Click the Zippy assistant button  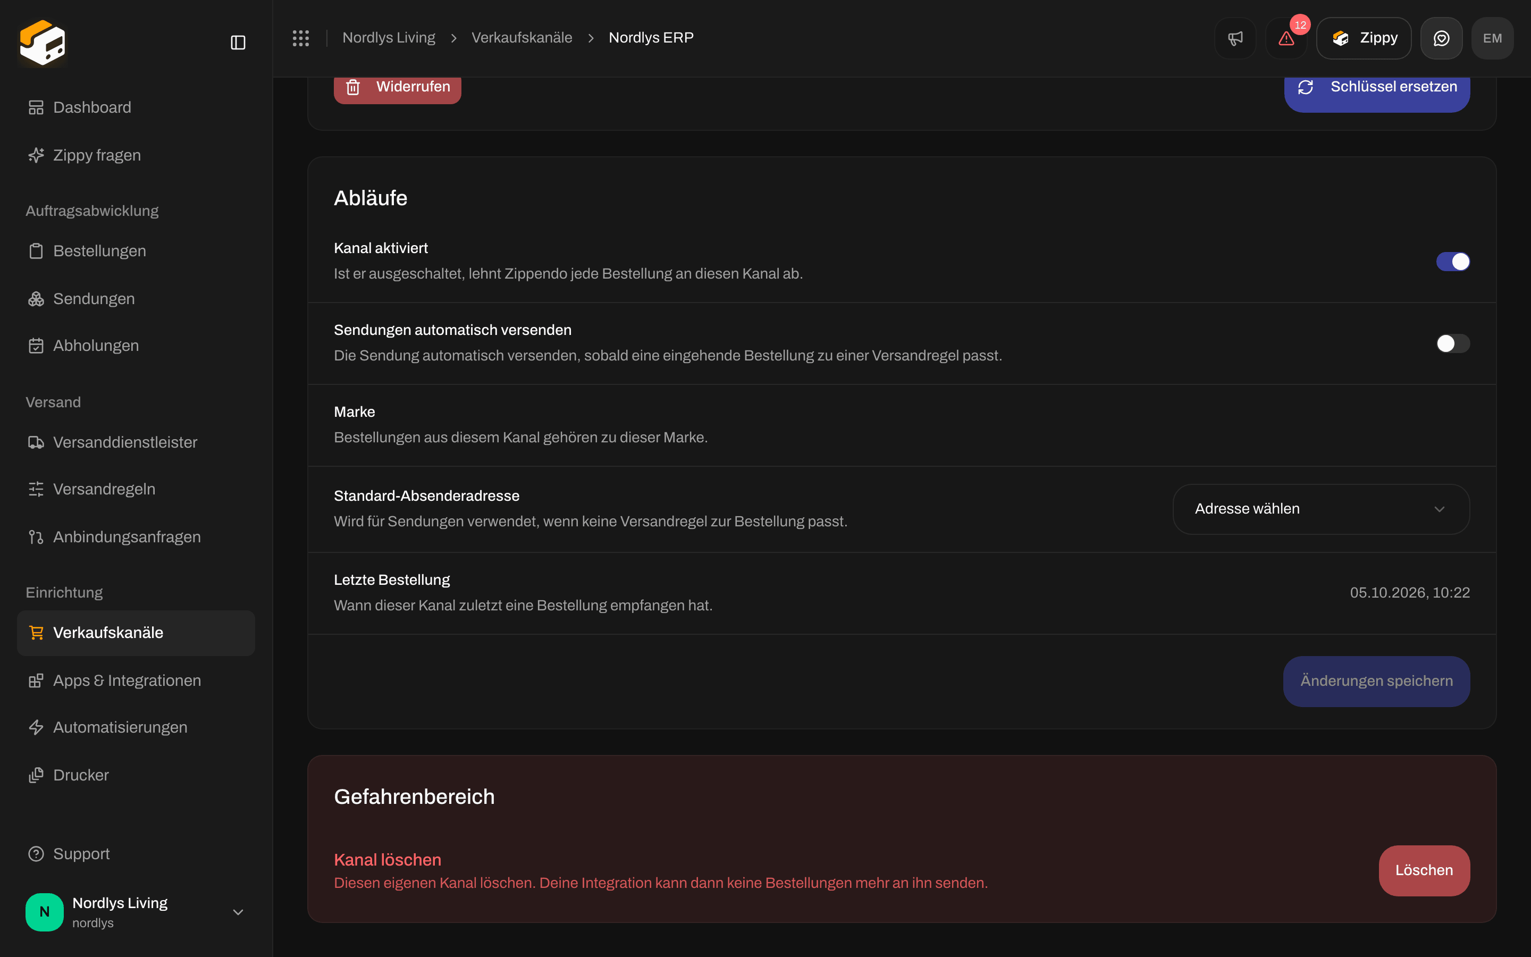(x=1364, y=38)
